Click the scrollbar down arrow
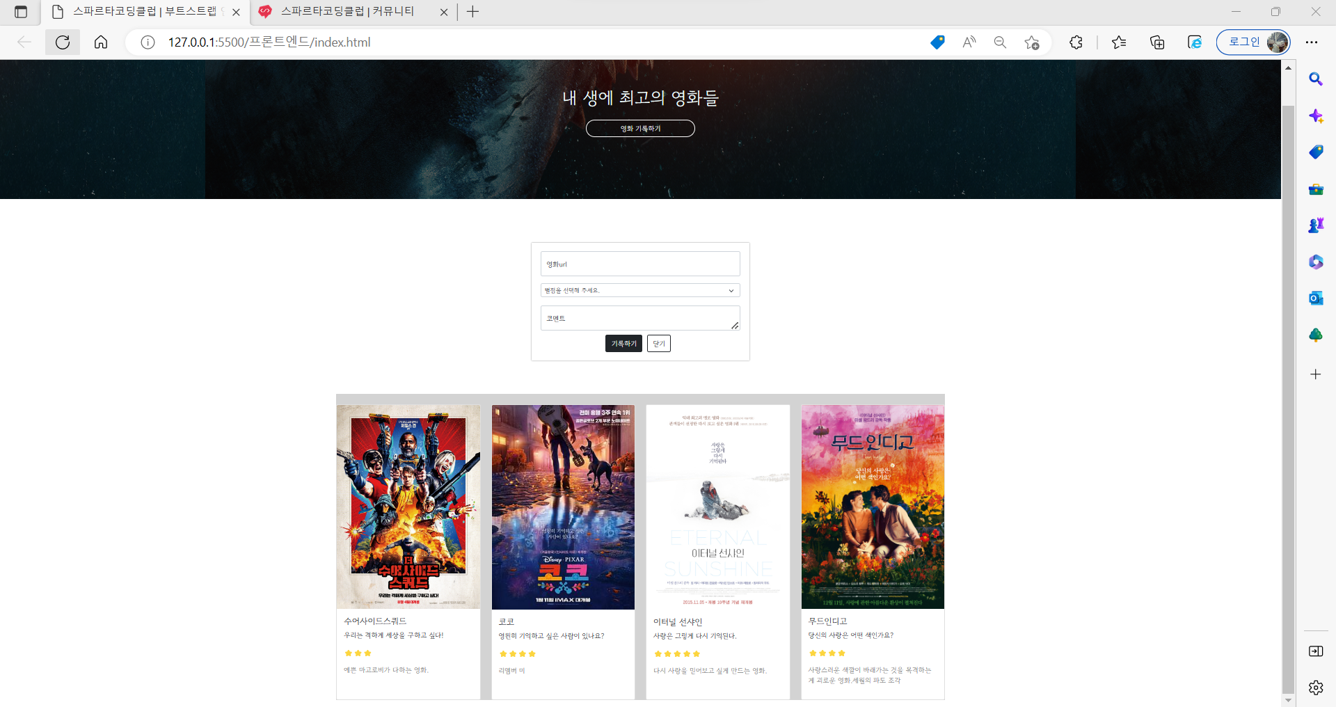The image size is (1336, 707). 1288,700
